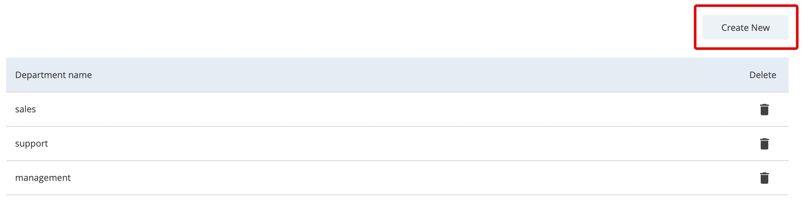Remove the management department entry

click(x=764, y=178)
